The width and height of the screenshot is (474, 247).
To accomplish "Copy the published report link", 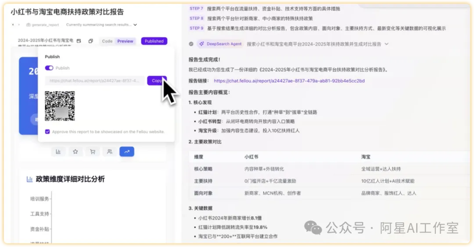I will pos(156,81).
